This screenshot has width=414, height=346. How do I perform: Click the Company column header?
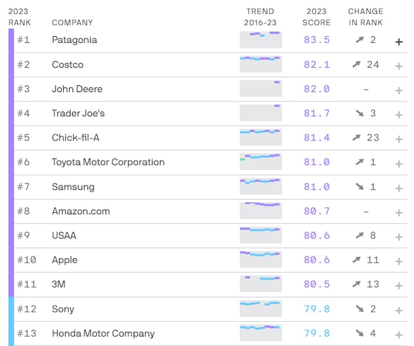[73, 23]
